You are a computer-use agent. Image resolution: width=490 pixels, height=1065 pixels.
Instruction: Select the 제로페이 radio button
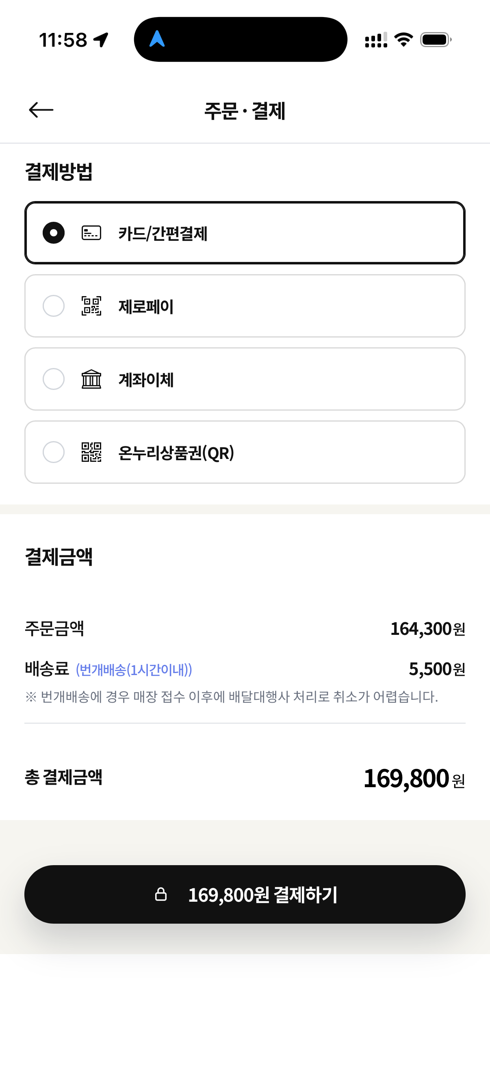pos(54,306)
